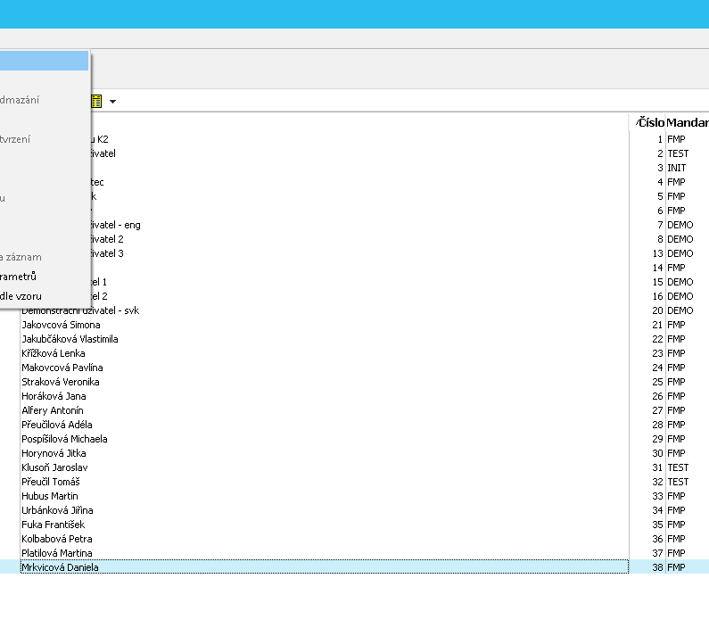This screenshot has width=709, height=620.
Task: Choose the menu entry ending in "rametrů"
Action: tap(20, 277)
